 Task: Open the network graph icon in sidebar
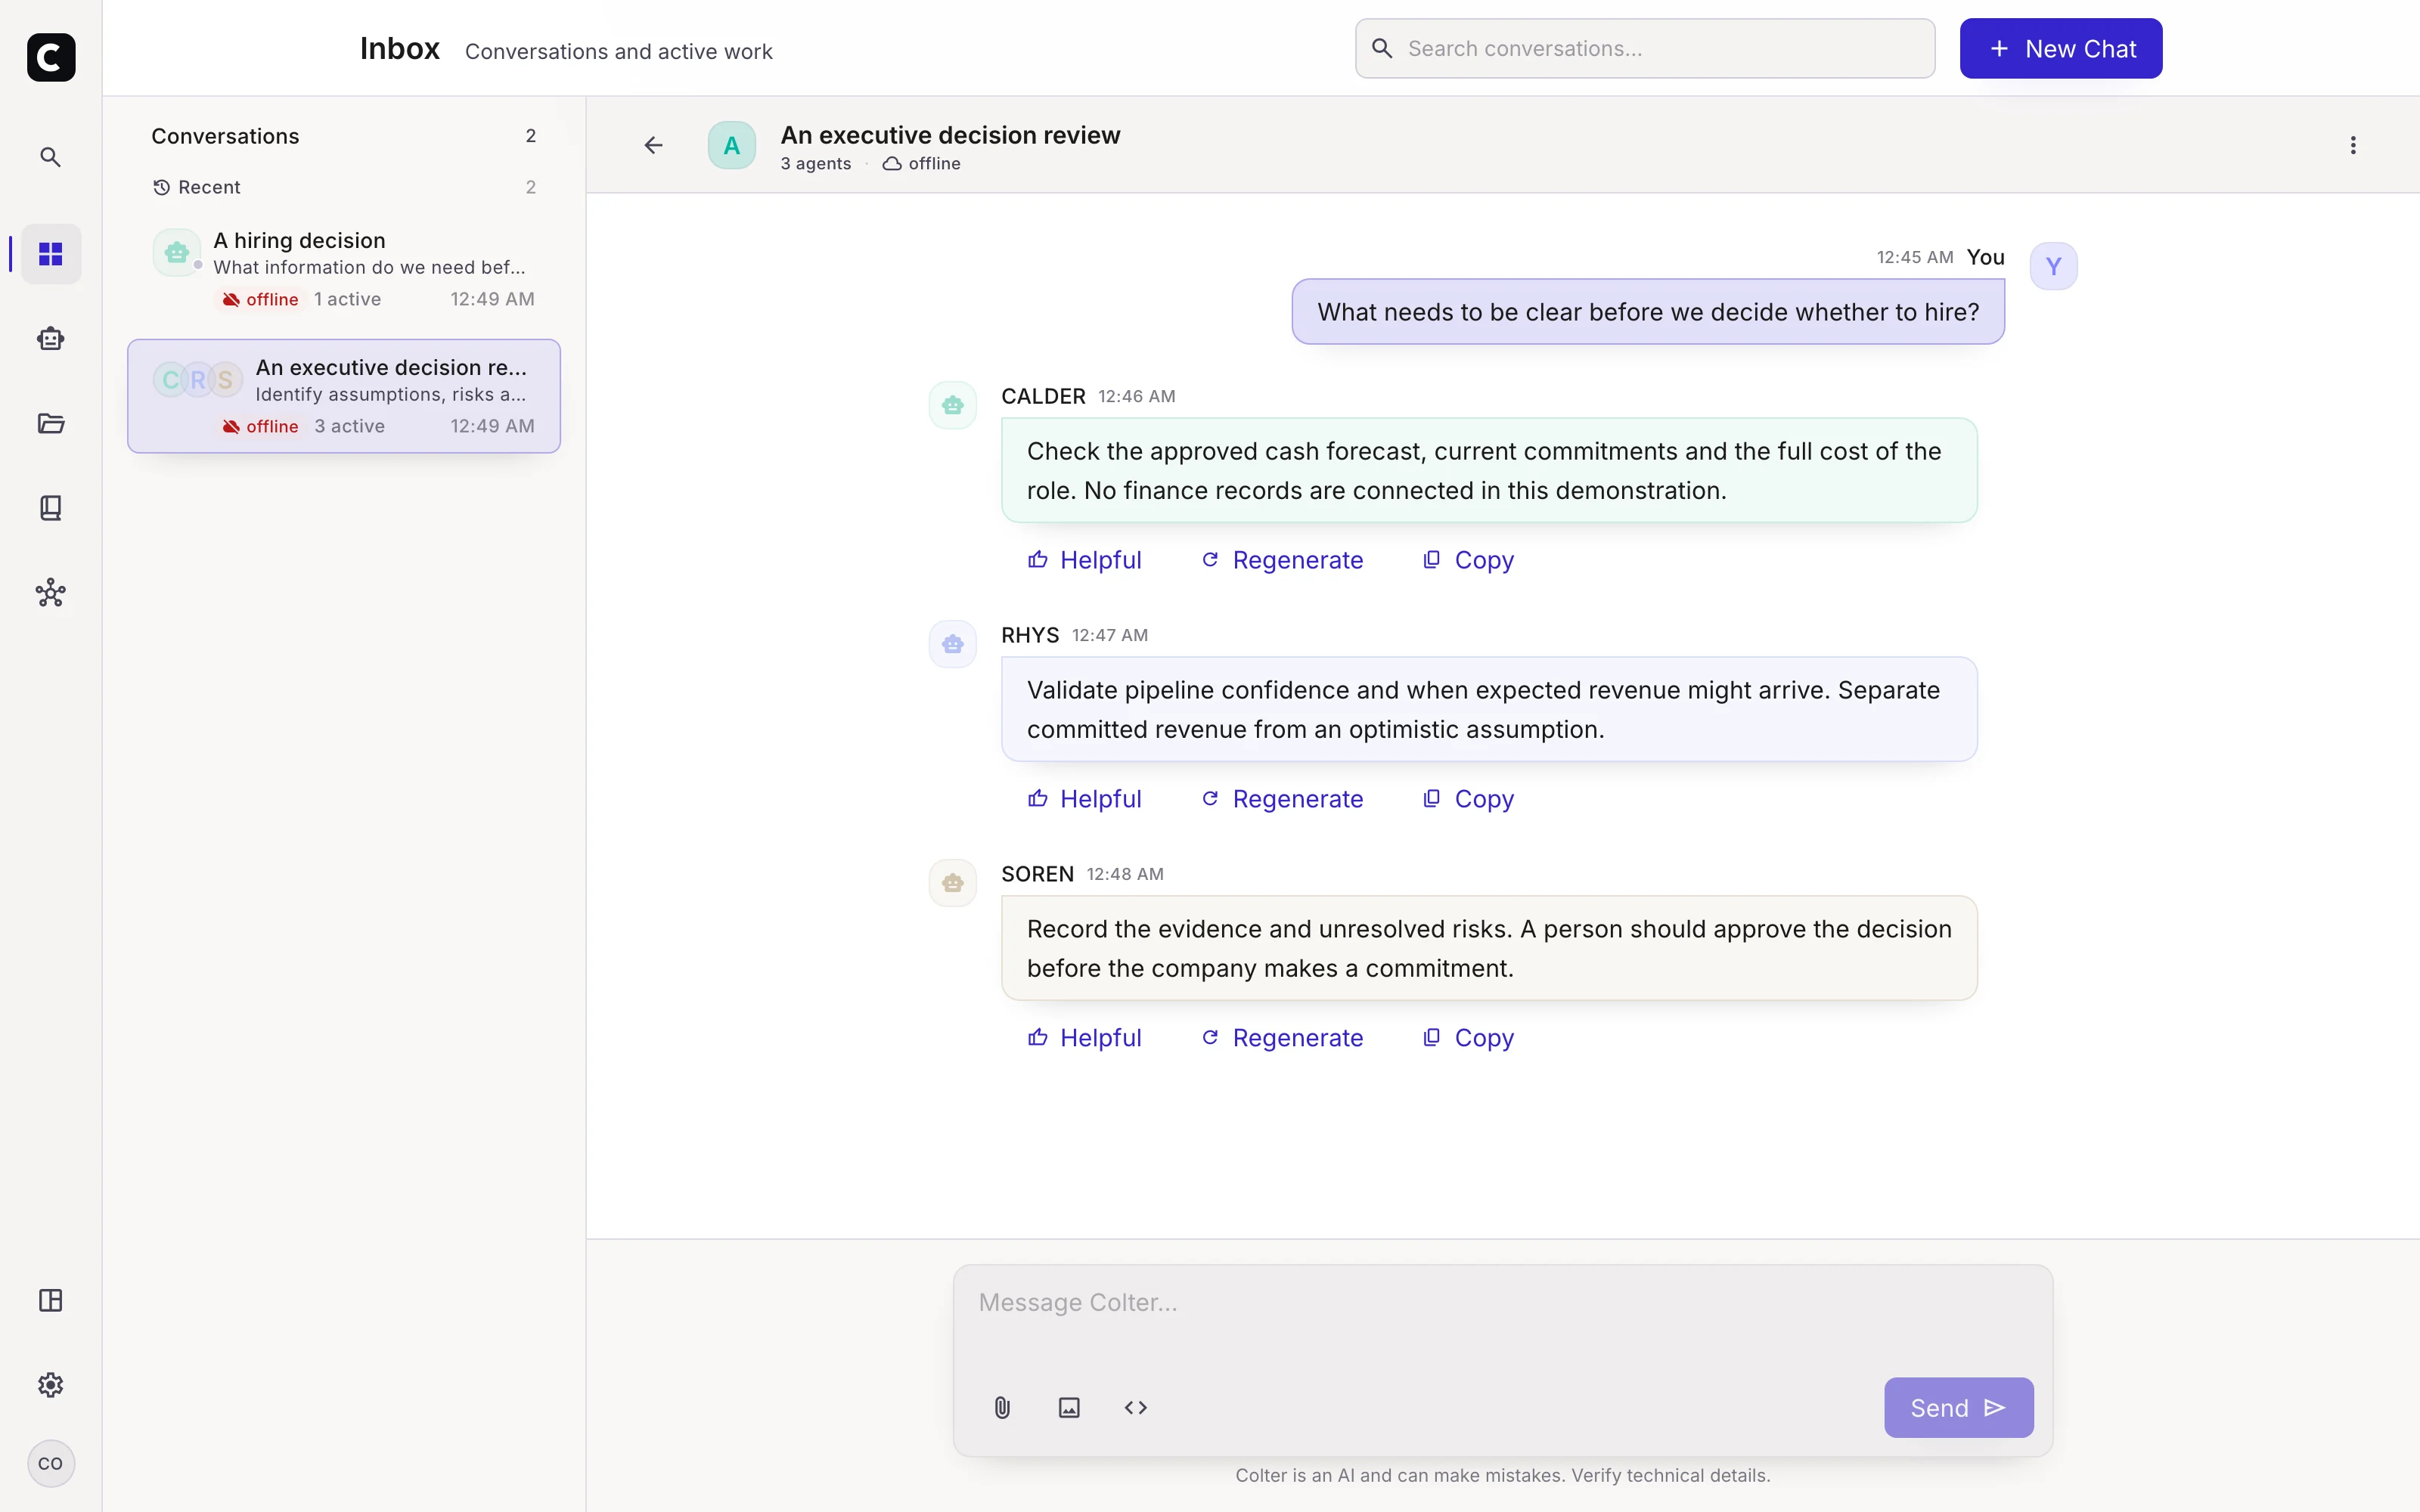[x=51, y=593]
